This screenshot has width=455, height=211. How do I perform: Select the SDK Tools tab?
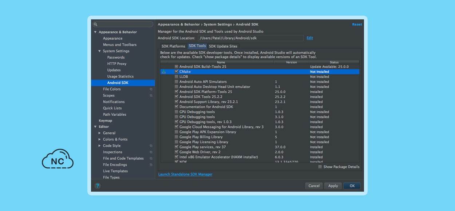point(197,46)
